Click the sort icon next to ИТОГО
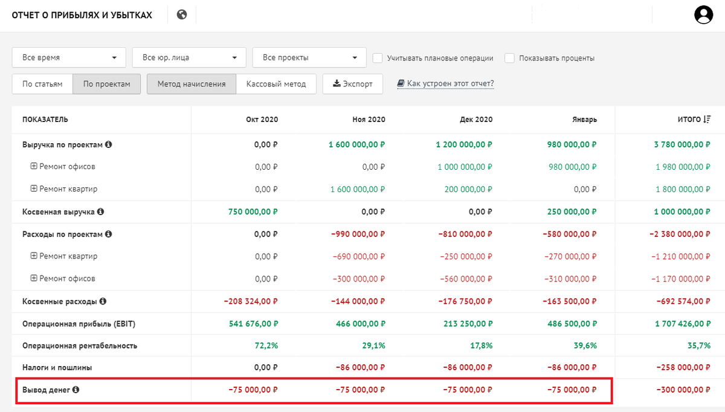Image resolution: width=725 pixels, height=412 pixels. click(x=707, y=120)
